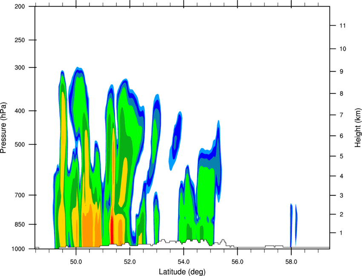362x276 pixels.
Task: Click the isolated blue blob near latitude 53.7
Action: point(175,141)
